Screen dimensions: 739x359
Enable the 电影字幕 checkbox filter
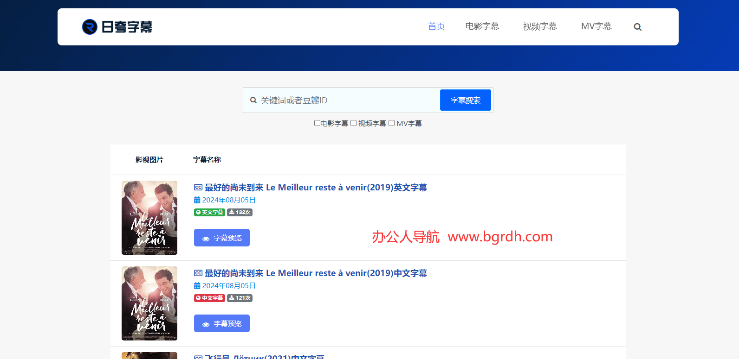[x=317, y=123]
